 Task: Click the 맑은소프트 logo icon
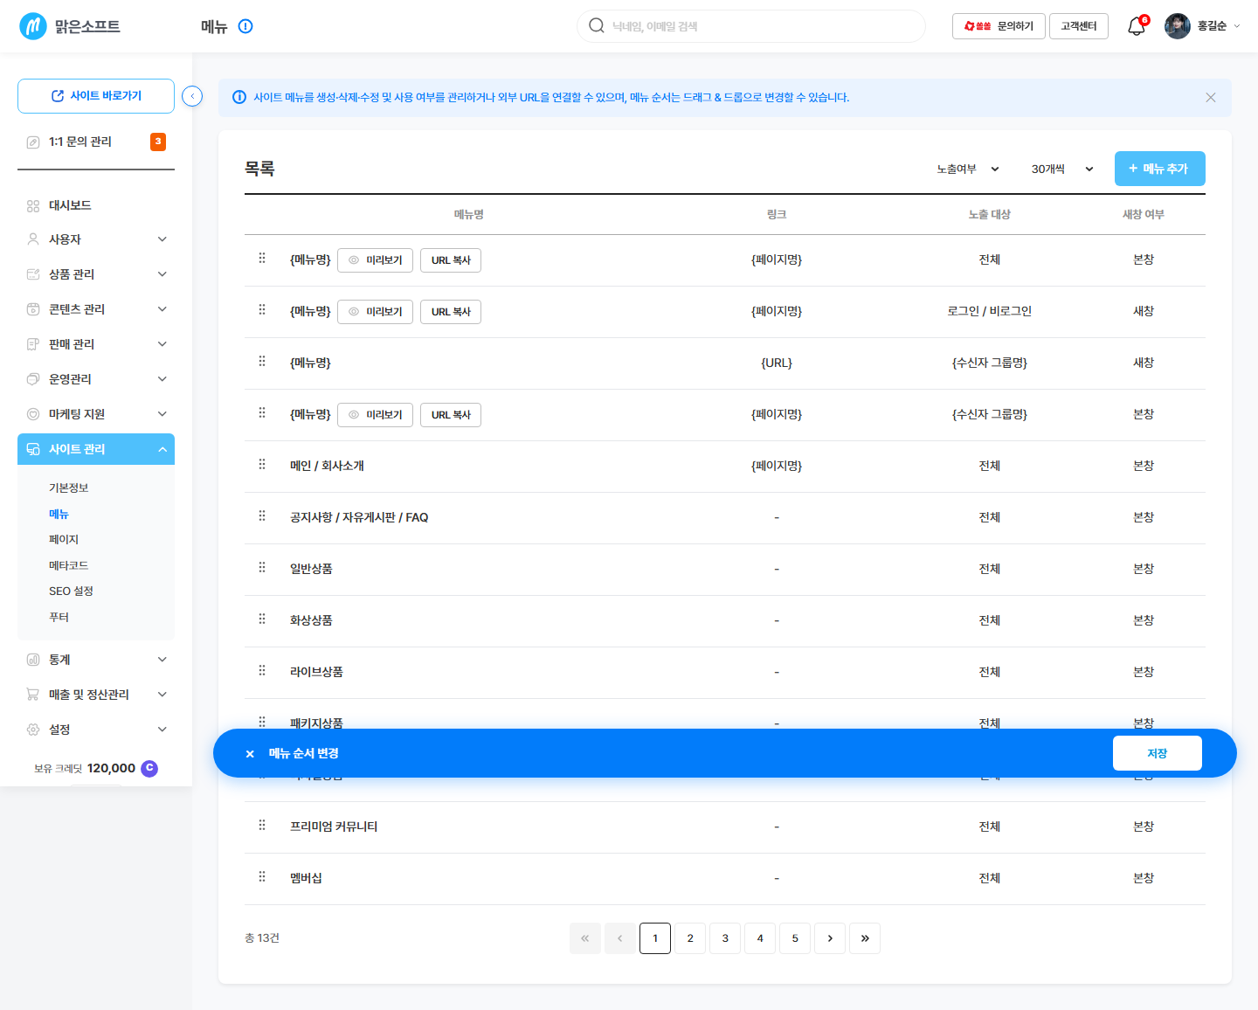pyautogui.click(x=33, y=26)
